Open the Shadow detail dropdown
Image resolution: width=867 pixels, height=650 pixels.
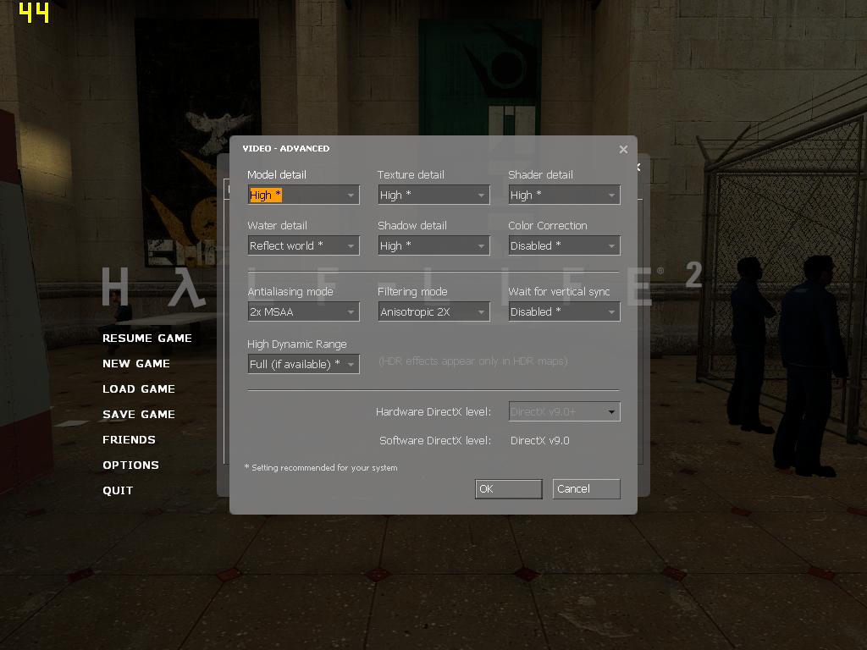coord(434,245)
